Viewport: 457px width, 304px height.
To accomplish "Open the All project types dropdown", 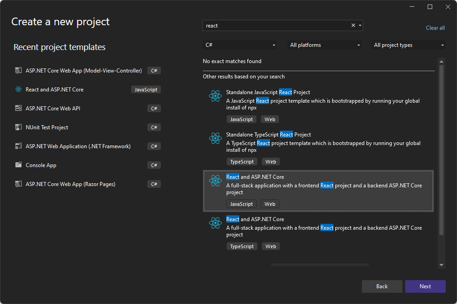I will [x=408, y=45].
